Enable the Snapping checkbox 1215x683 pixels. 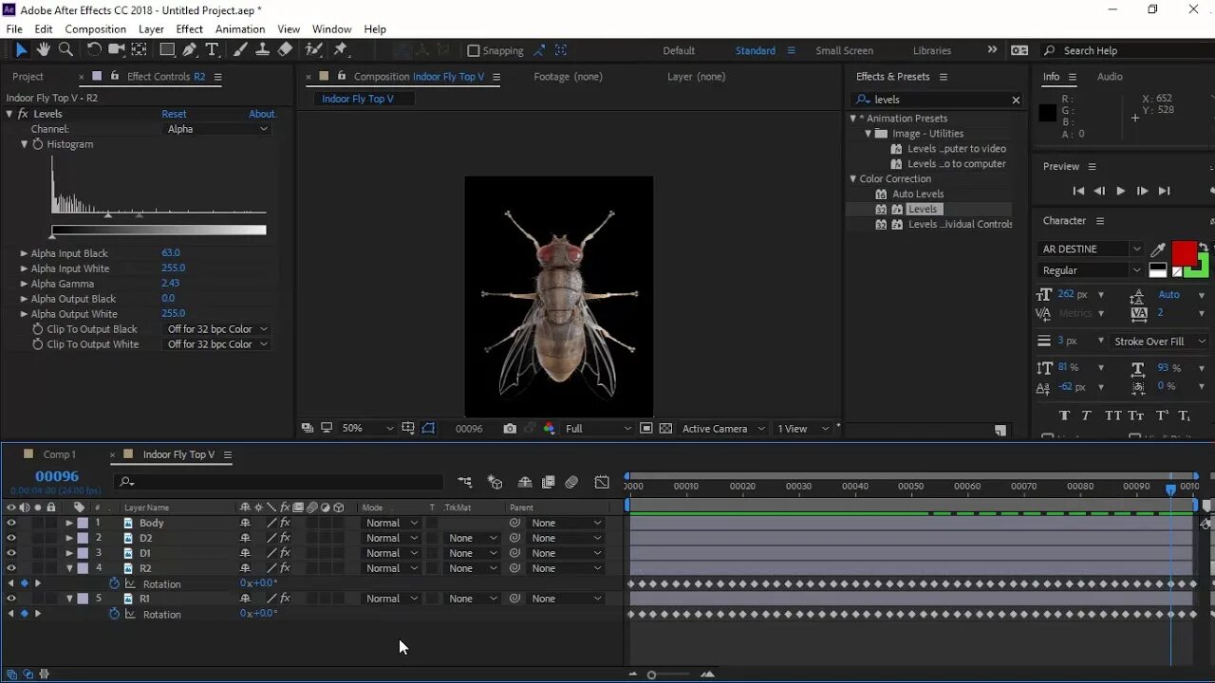pyautogui.click(x=474, y=51)
